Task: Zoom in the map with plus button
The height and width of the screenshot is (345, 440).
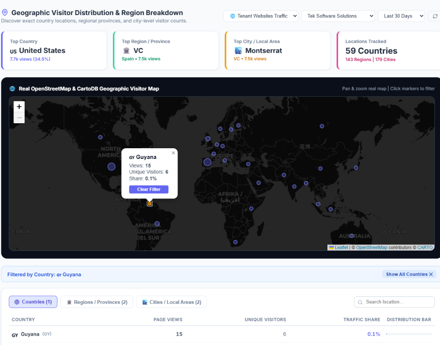Action: 19,107
